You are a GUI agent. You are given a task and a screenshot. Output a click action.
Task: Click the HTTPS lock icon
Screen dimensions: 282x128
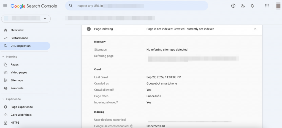click(6, 123)
